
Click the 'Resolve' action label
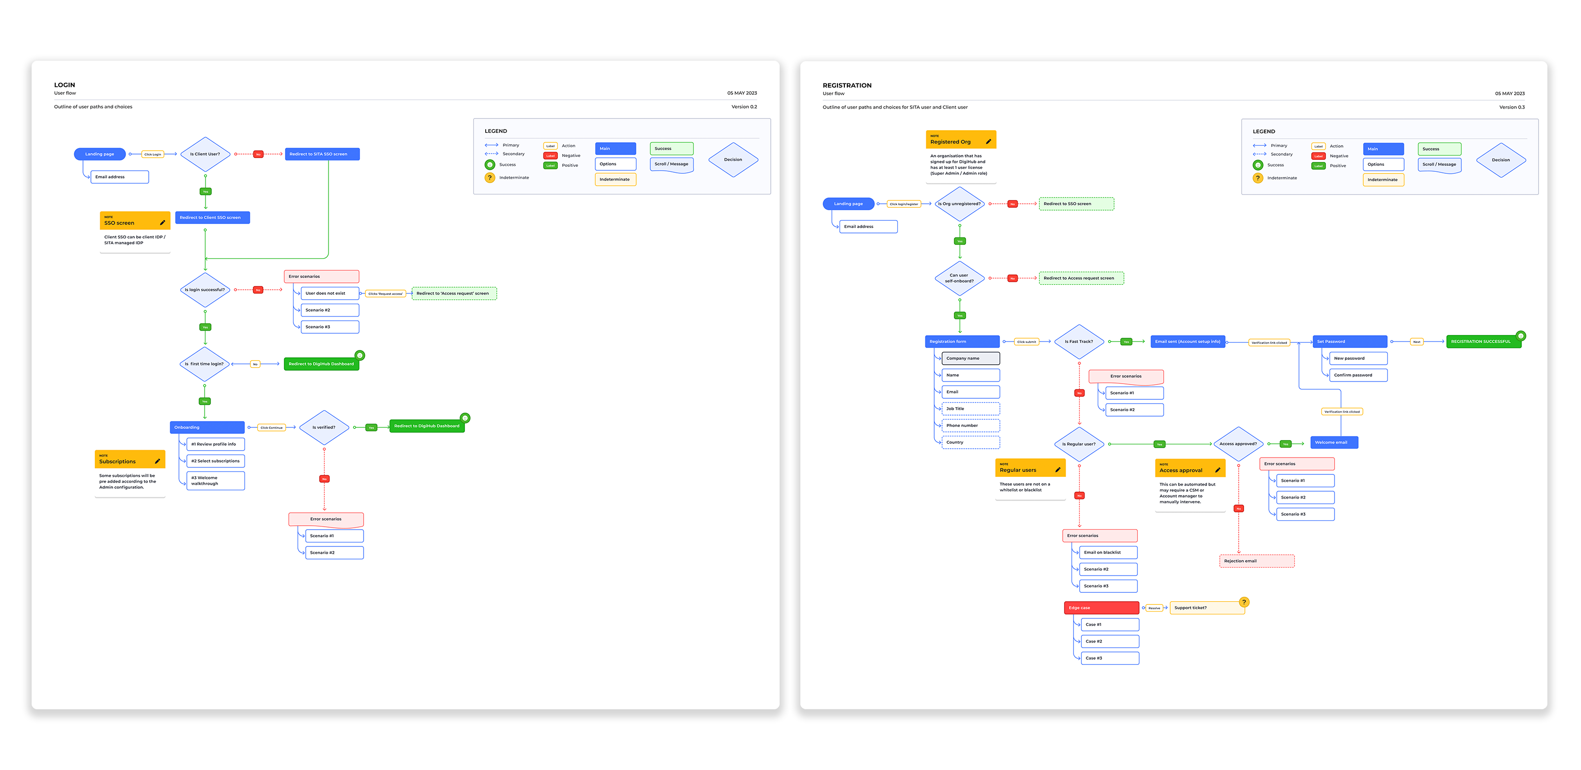pyautogui.click(x=1155, y=608)
